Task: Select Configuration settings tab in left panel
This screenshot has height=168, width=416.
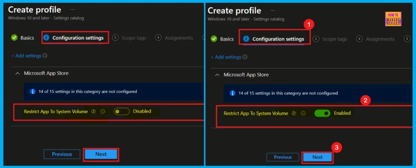Action: point(73,38)
